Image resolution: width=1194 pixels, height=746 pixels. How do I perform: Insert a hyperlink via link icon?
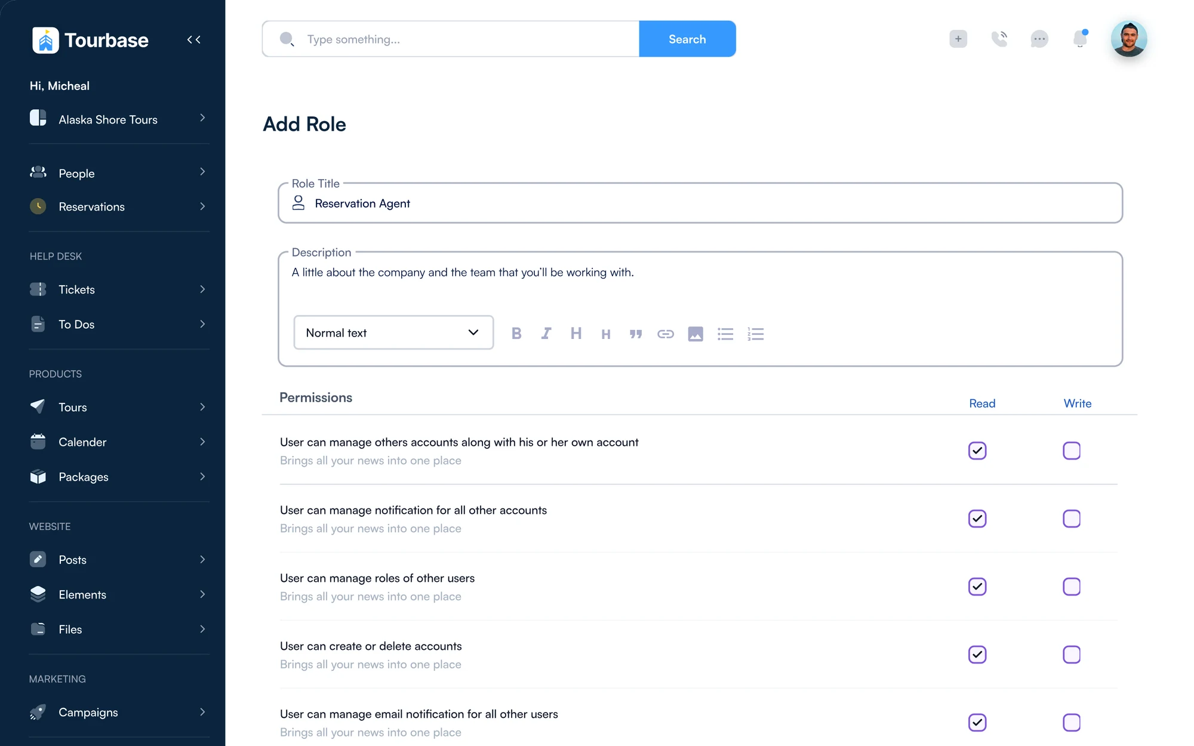pos(666,334)
